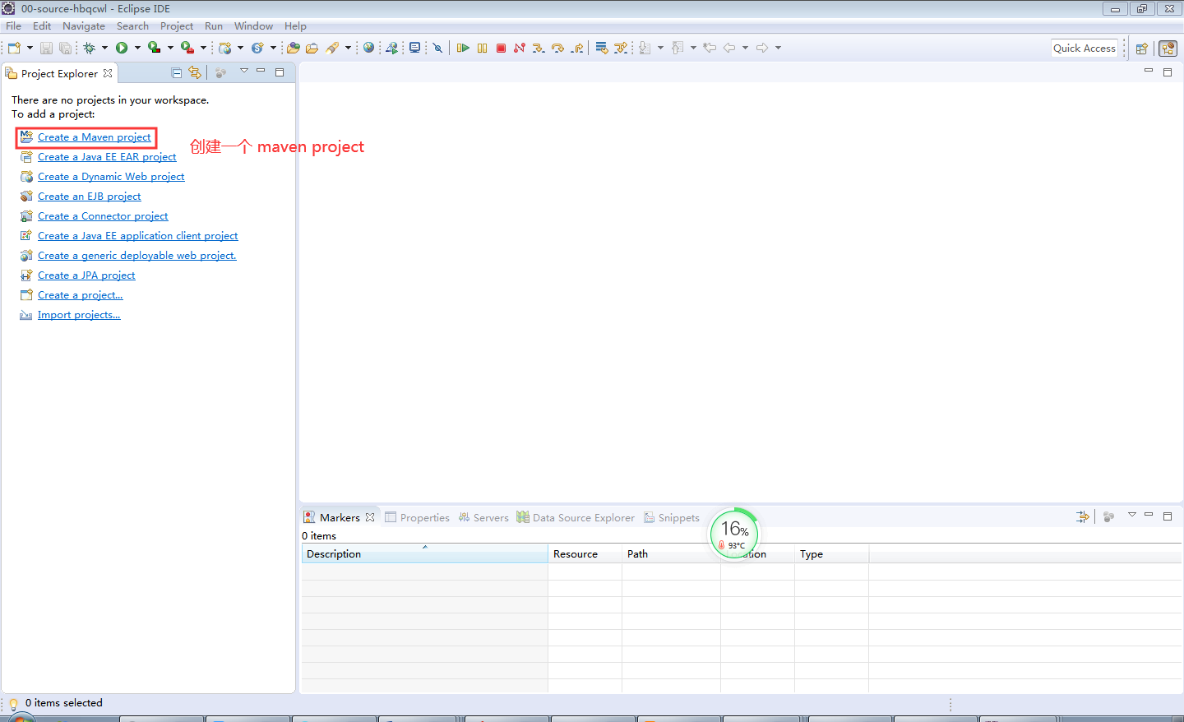Click the Resource column header

(x=585, y=554)
